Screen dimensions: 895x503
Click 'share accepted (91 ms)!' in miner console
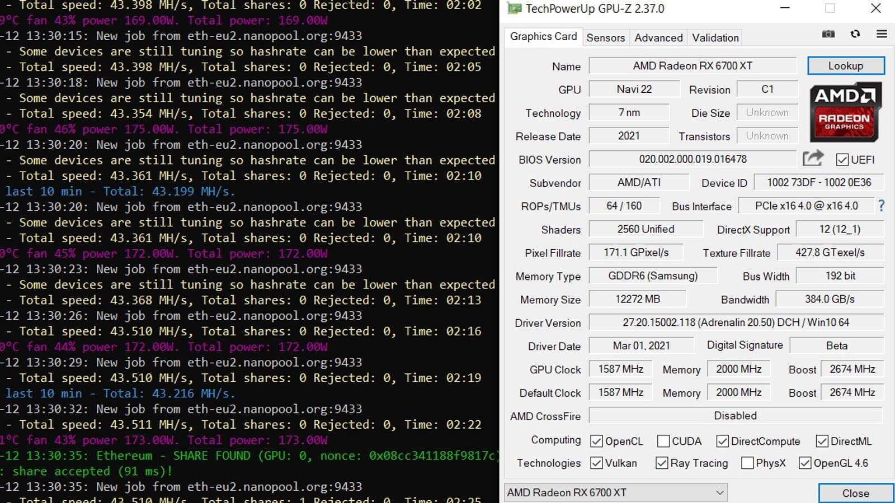click(86, 471)
